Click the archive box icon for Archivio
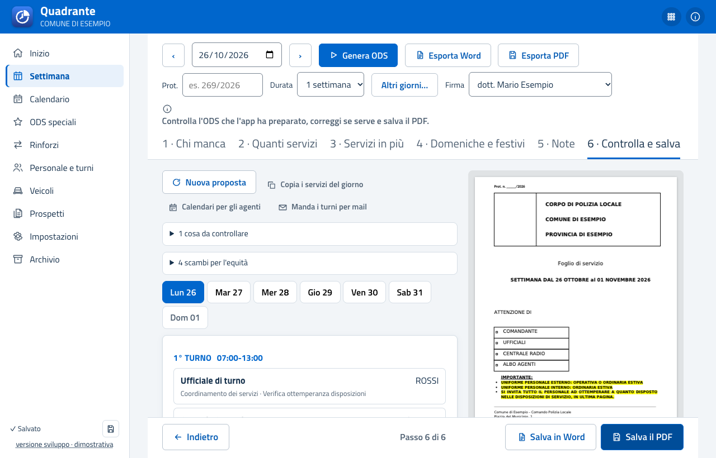The image size is (716, 458). tap(18, 259)
